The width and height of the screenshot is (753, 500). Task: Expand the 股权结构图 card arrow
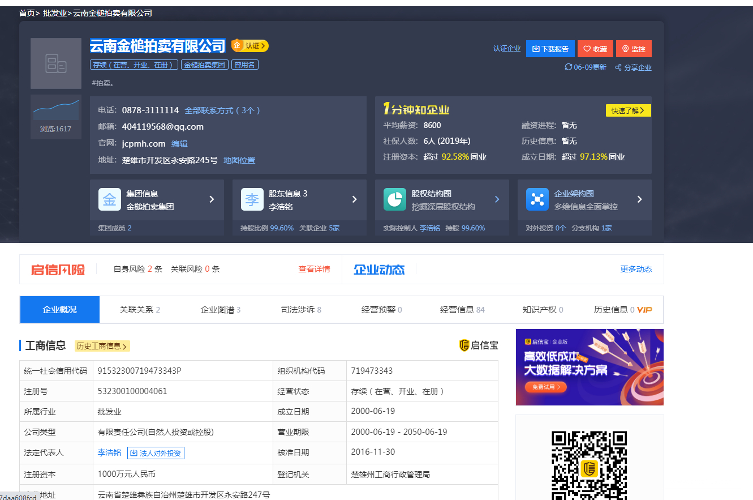point(497,199)
